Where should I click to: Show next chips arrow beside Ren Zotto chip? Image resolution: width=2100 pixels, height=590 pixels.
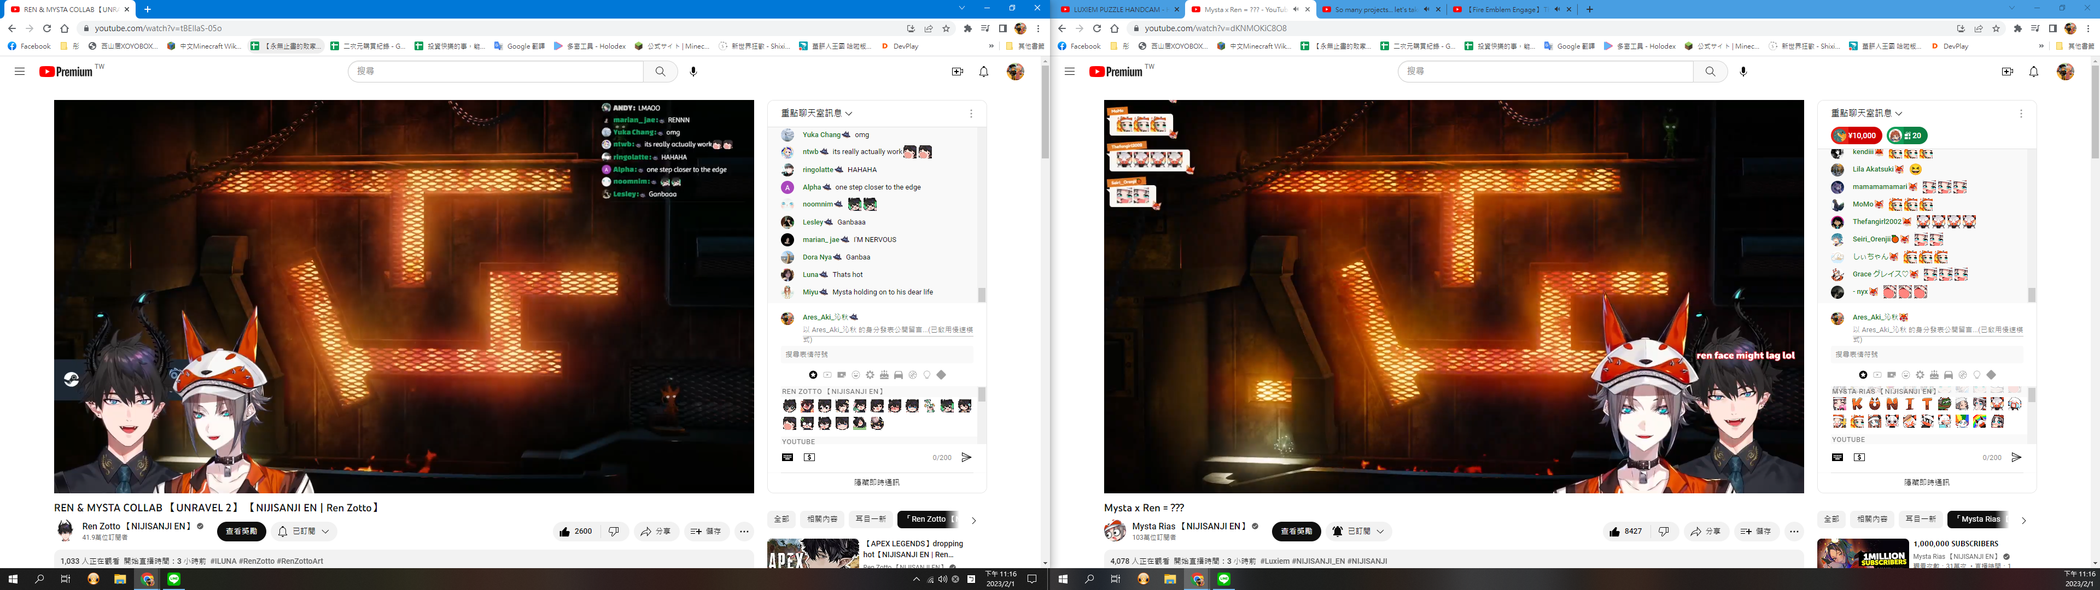tap(973, 520)
